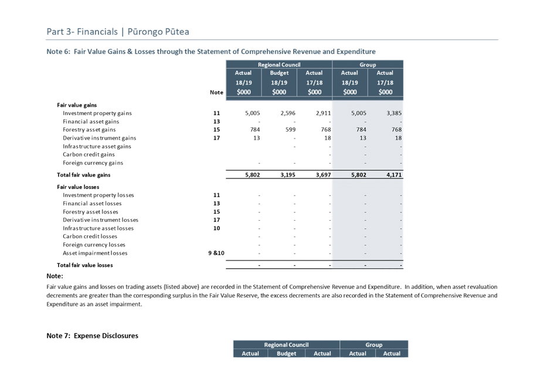Click the 'Regional Council' header in the Note 6 table
Screen dimensions: 544x385
click(x=279, y=65)
